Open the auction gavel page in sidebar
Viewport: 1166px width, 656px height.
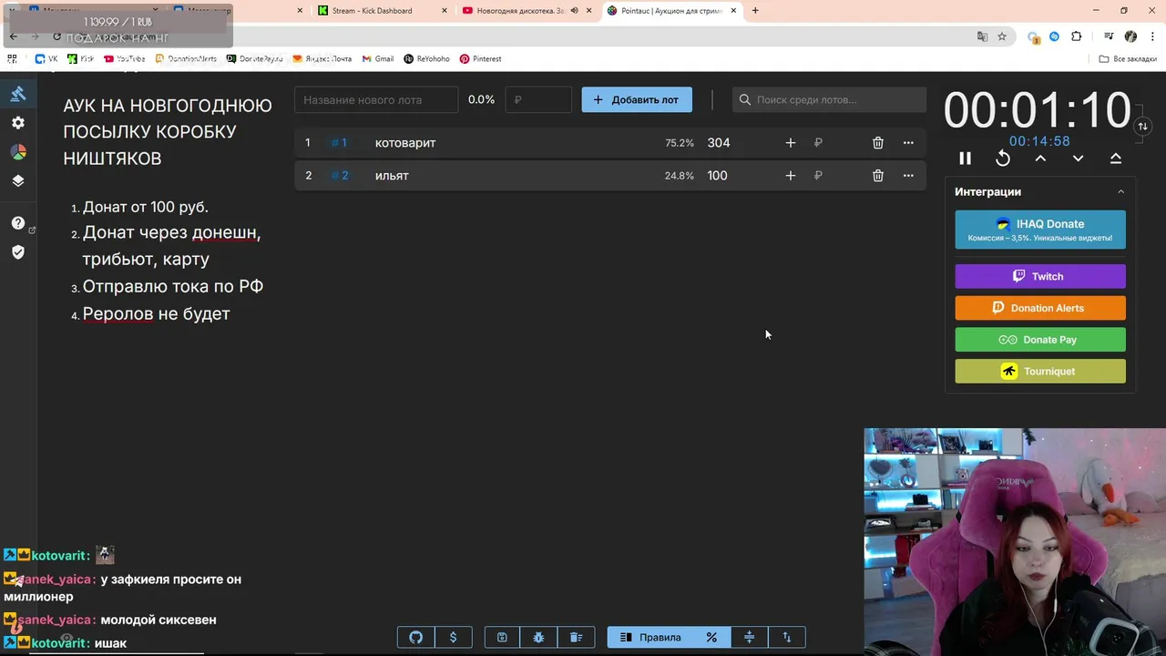point(18,94)
